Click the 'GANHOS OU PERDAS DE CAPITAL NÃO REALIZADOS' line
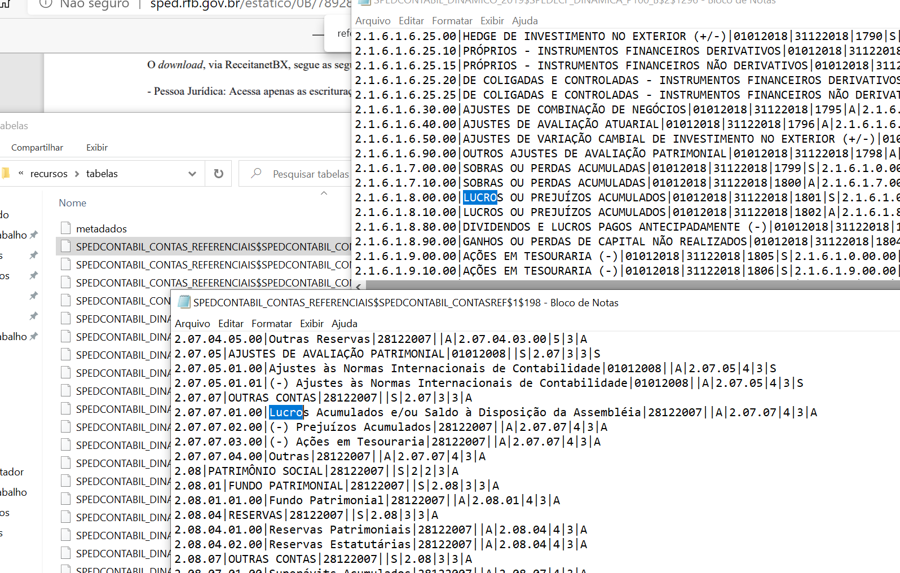 tap(627, 241)
